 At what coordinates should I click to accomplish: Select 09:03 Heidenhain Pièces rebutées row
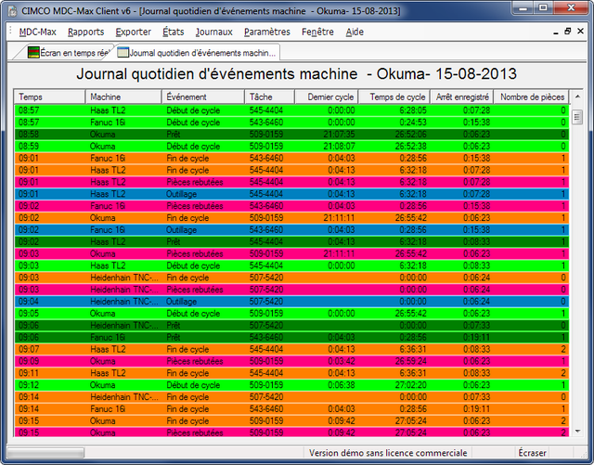pos(291,290)
